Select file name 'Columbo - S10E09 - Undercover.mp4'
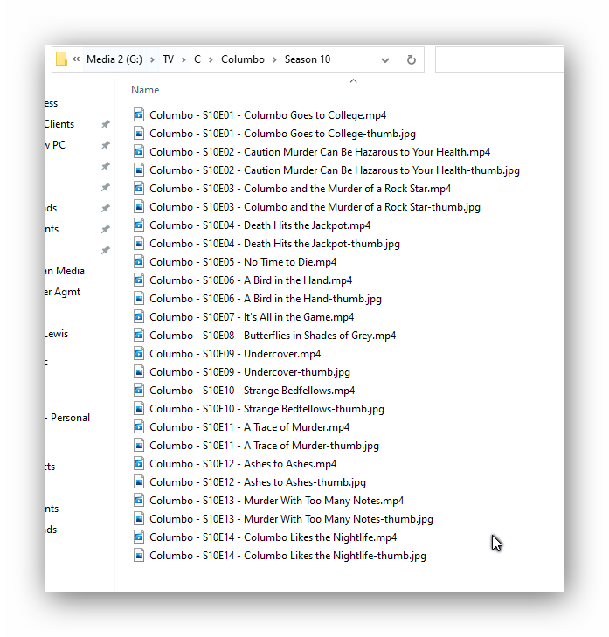The image size is (609, 637). [x=235, y=353]
